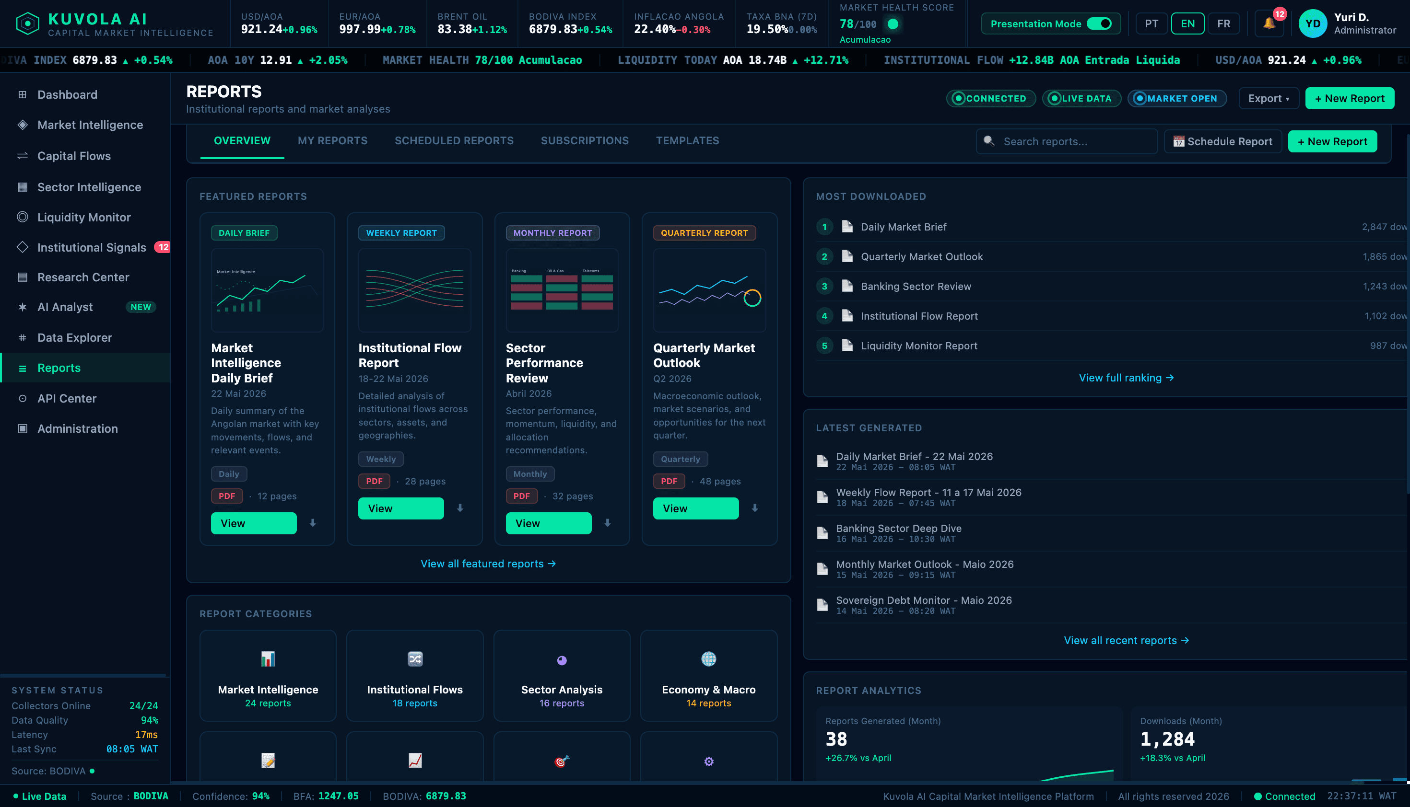1410x807 pixels.
Task: Click the YD user avatar
Action: (x=1312, y=24)
